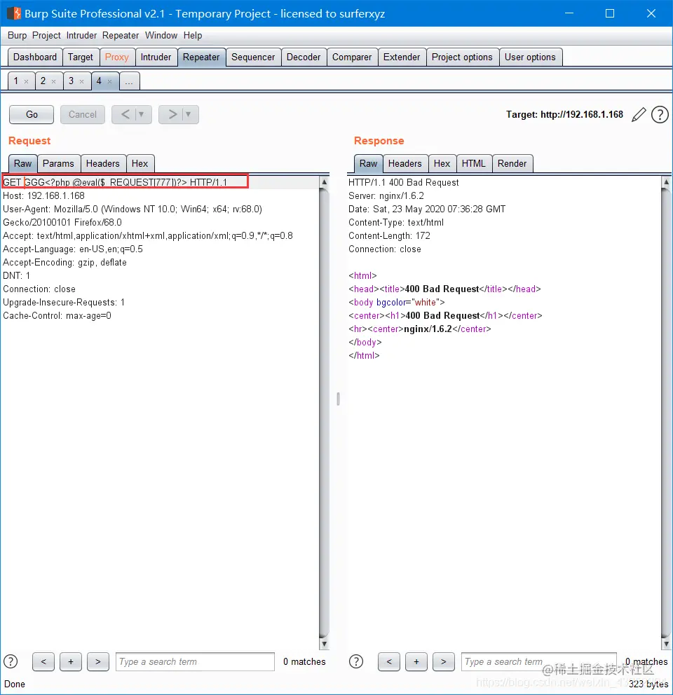The image size is (673, 695).
Task: Switch to the Comparer tab
Action: point(352,57)
